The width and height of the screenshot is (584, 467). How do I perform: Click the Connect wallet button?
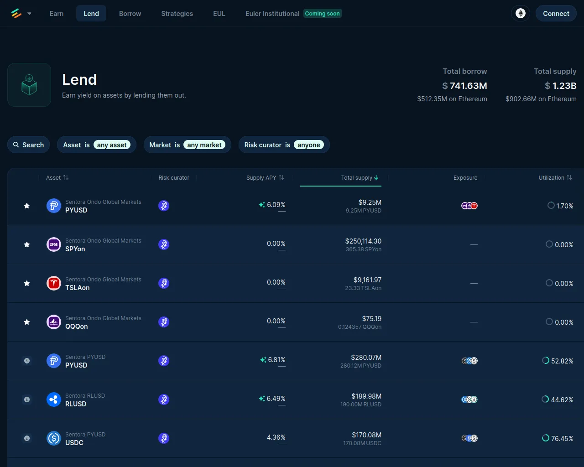(556, 14)
